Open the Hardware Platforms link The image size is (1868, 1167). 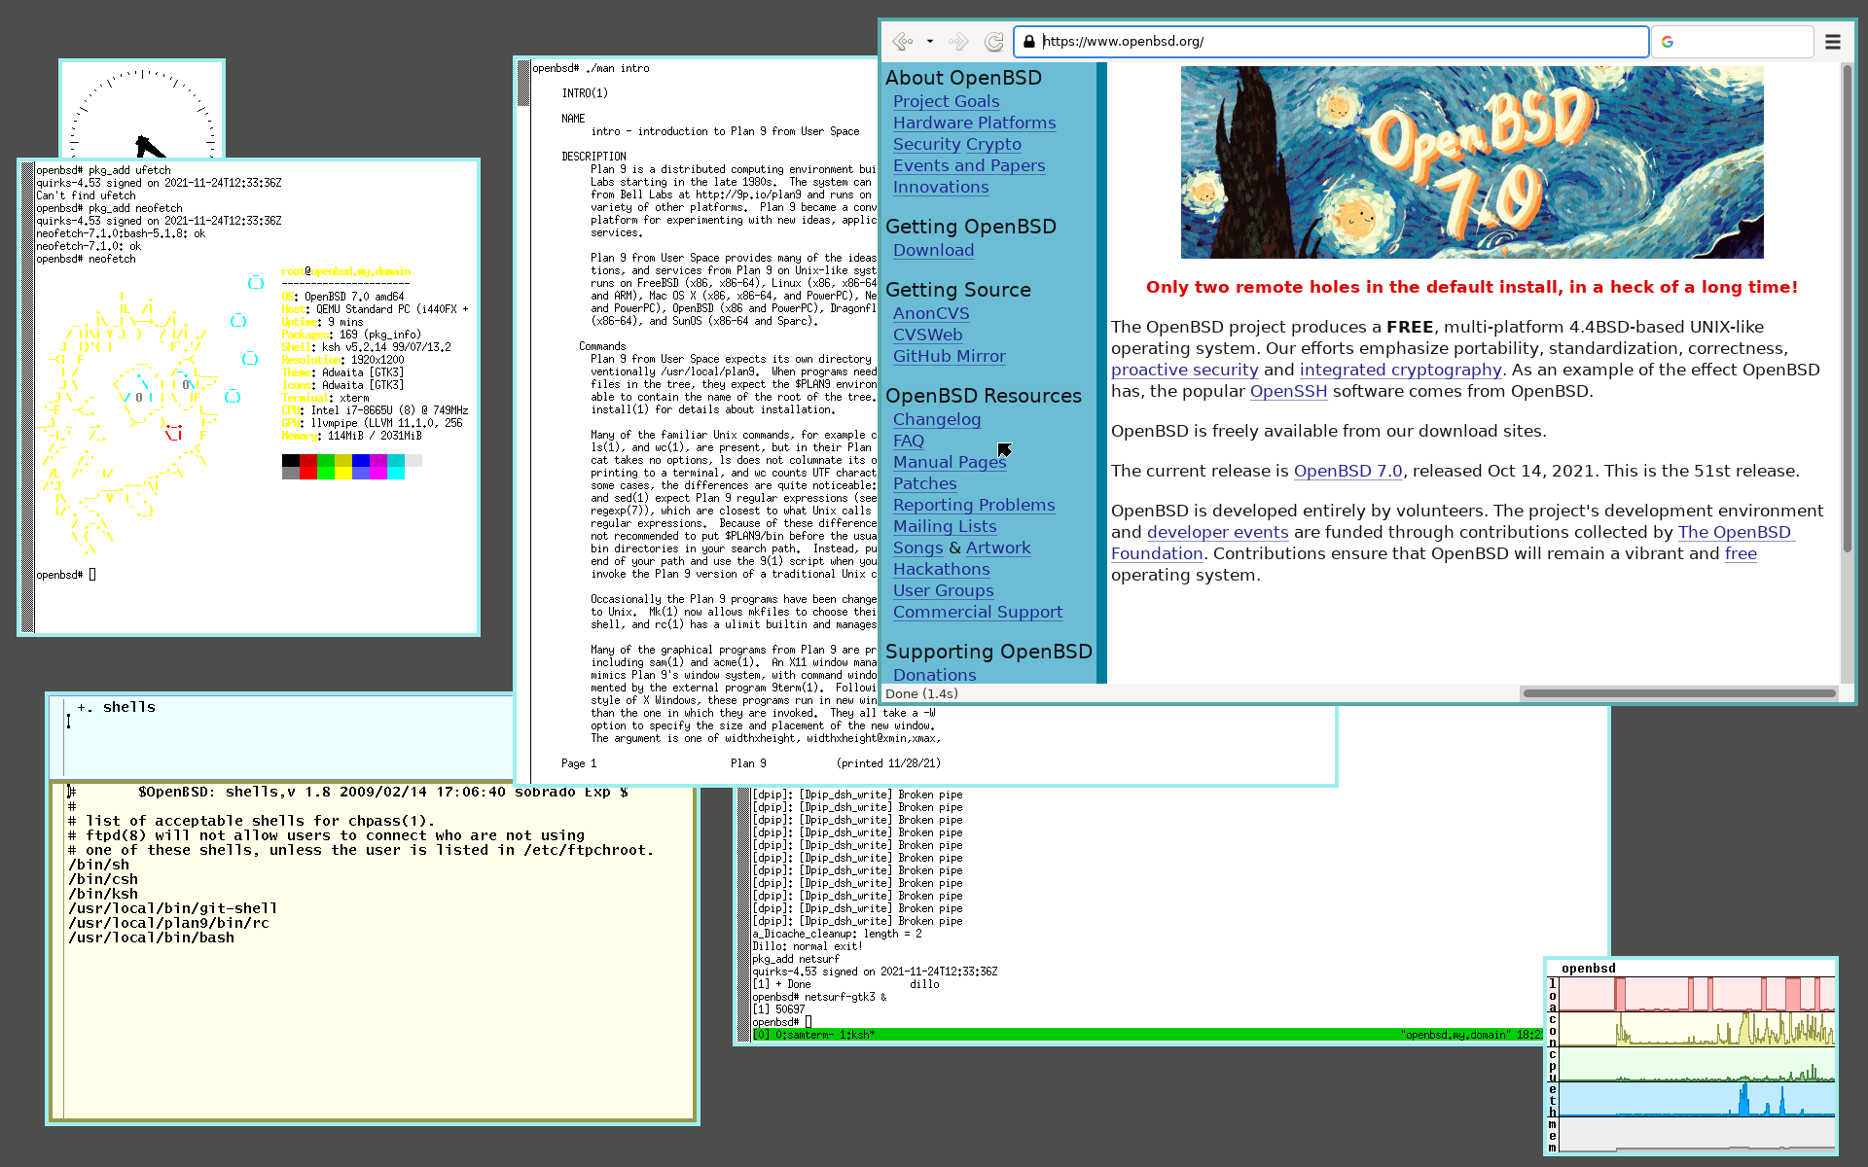(x=974, y=123)
